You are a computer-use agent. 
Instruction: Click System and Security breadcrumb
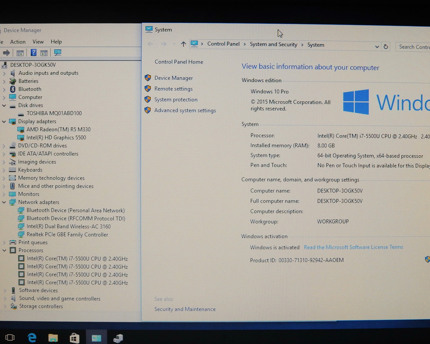pos(273,44)
